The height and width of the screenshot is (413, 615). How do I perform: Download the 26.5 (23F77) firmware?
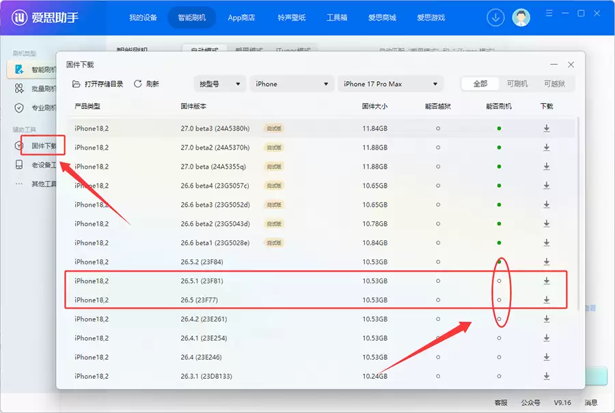click(x=547, y=300)
